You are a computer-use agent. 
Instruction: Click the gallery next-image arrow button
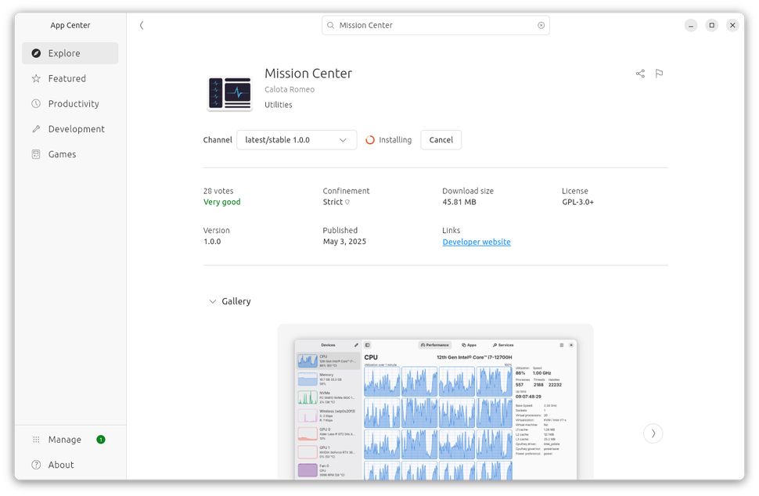point(653,433)
